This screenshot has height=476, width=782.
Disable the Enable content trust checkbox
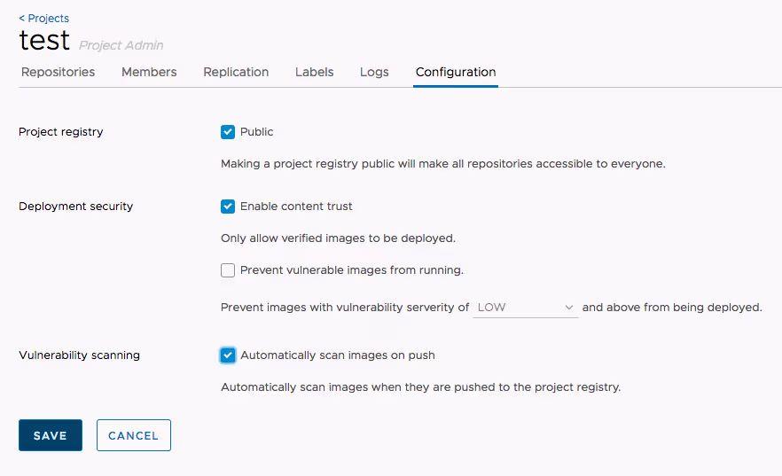pos(228,207)
